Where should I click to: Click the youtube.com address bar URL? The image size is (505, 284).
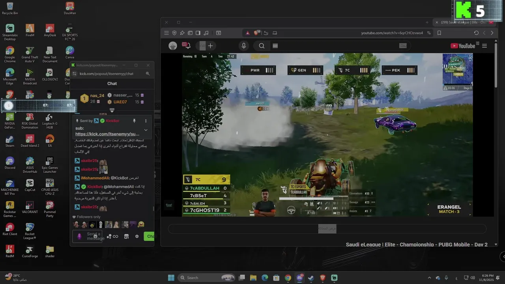392,33
